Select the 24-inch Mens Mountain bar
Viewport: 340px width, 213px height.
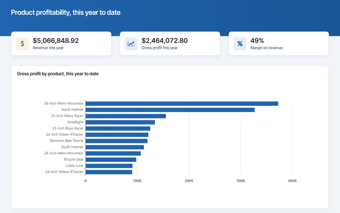click(113, 153)
